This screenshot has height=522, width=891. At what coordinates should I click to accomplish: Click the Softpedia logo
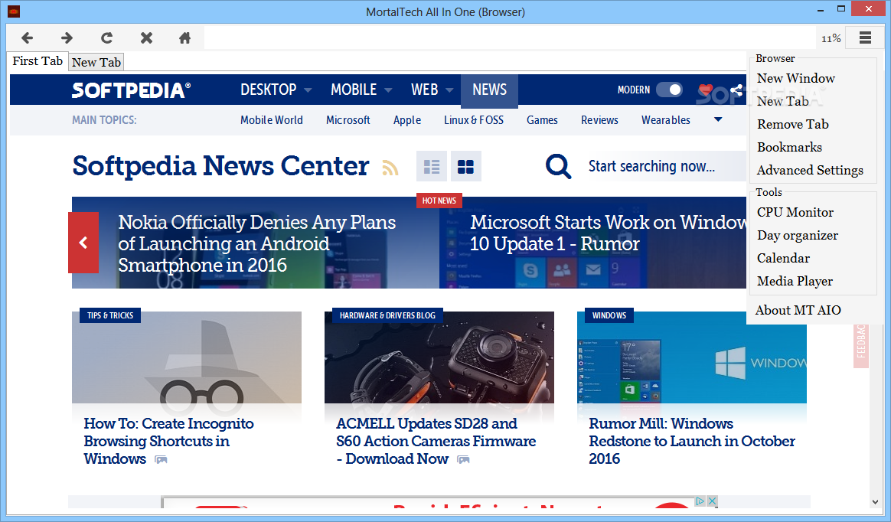pyautogui.click(x=131, y=90)
